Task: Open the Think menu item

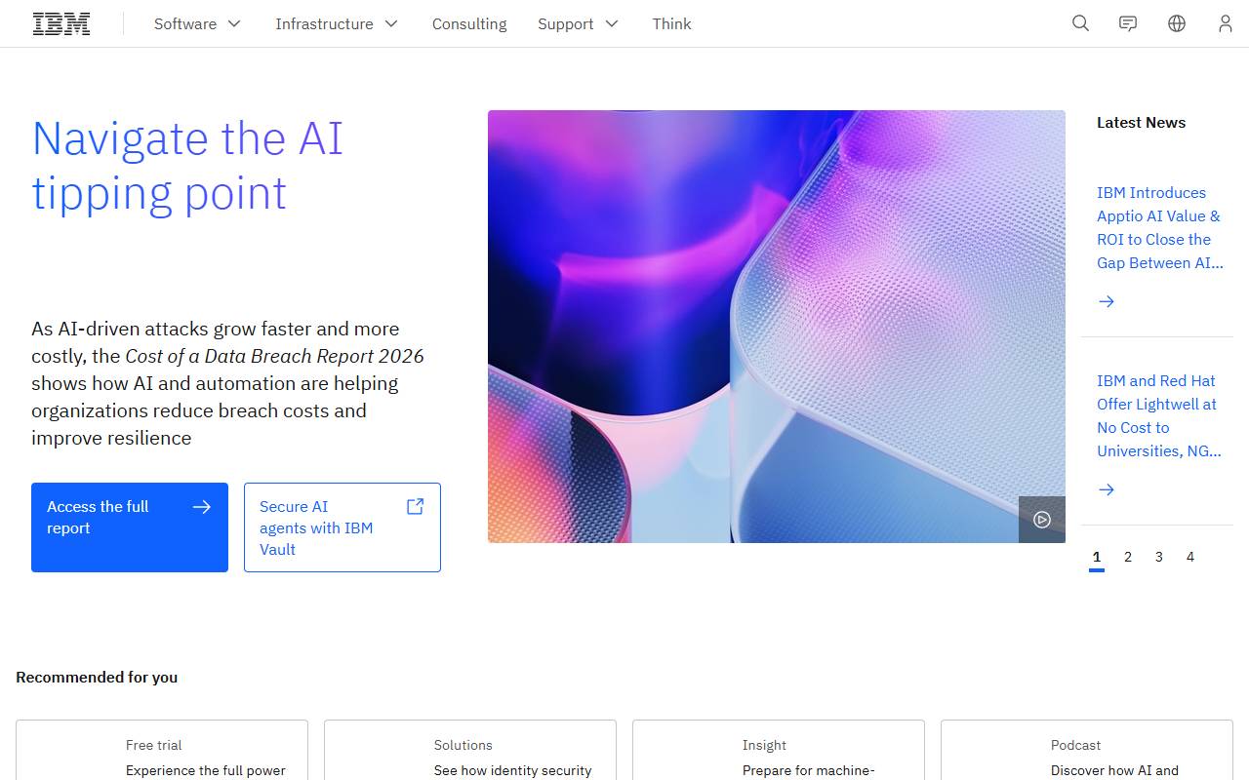Action: 672,23
